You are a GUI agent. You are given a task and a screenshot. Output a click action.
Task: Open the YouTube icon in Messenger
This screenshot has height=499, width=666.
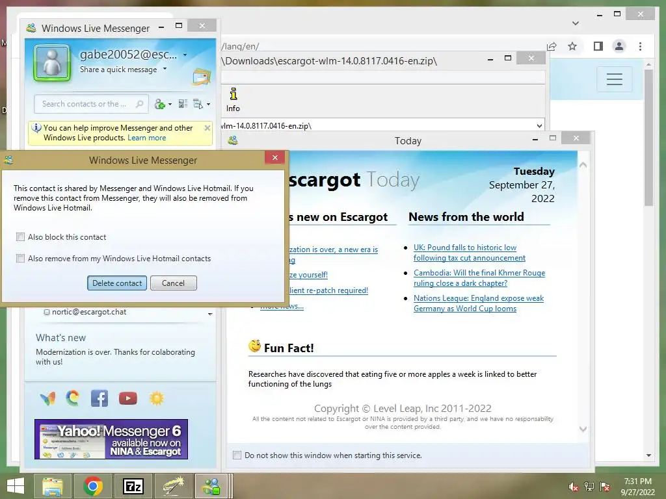coord(128,398)
